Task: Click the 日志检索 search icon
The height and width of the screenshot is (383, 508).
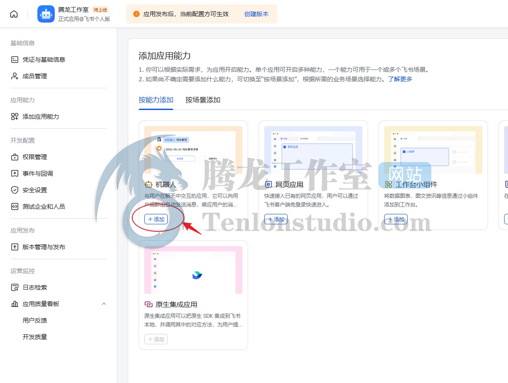Action: 15,287
